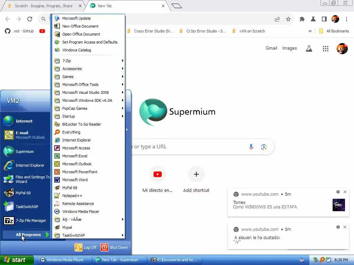The width and height of the screenshot is (354, 265).
Task: Launch Microsoft Outlook from programs list
Action: [88, 164]
